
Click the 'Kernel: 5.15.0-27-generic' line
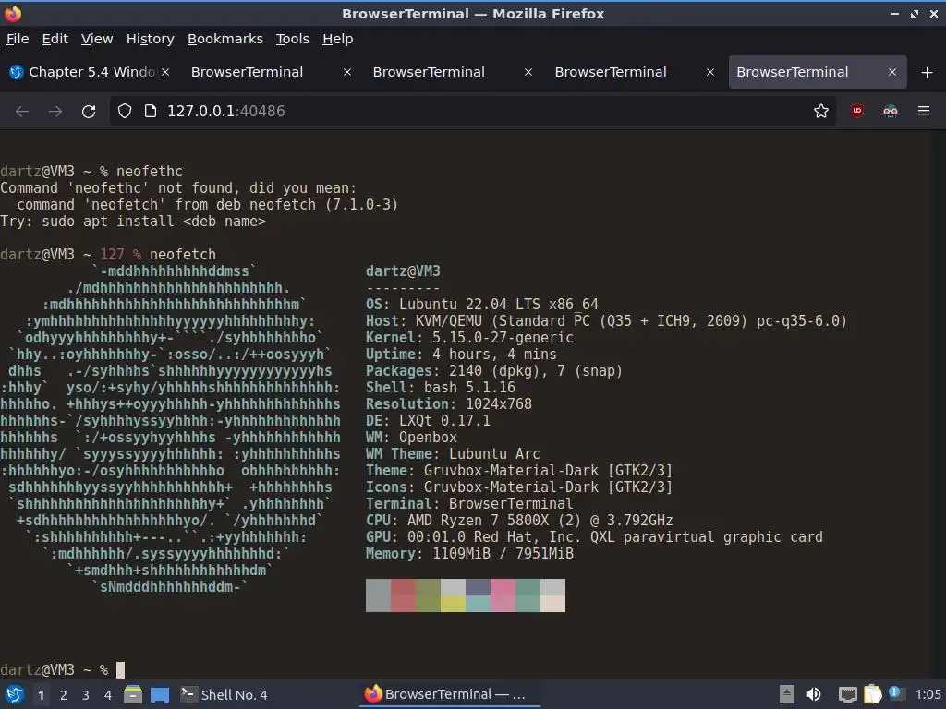point(469,337)
